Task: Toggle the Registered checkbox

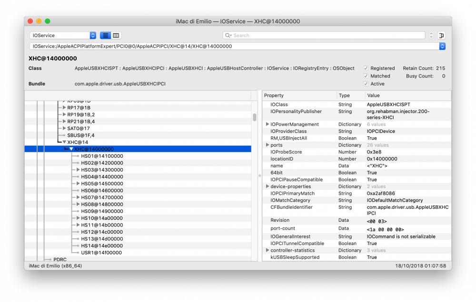Action: (x=366, y=68)
